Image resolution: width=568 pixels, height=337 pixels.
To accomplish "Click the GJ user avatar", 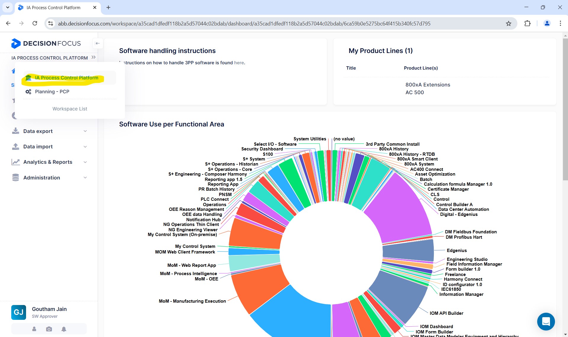I will click(x=19, y=312).
